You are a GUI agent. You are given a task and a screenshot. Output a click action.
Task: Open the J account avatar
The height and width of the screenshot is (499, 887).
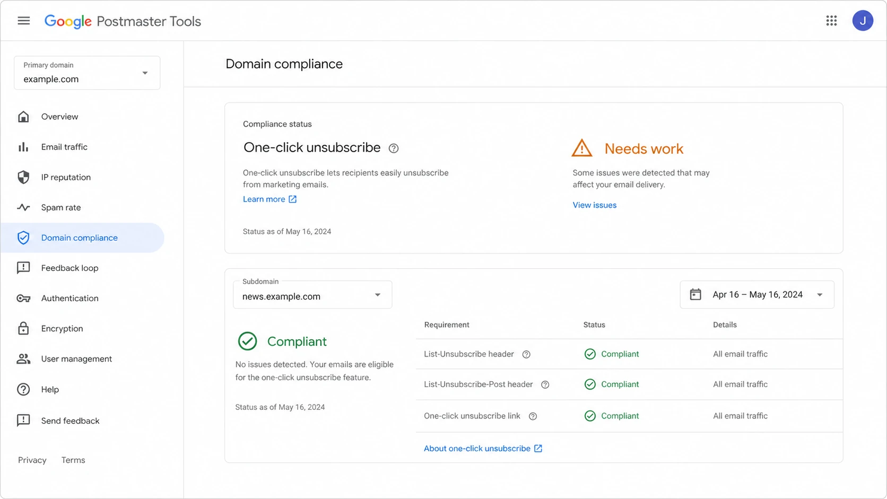(x=863, y=21)
